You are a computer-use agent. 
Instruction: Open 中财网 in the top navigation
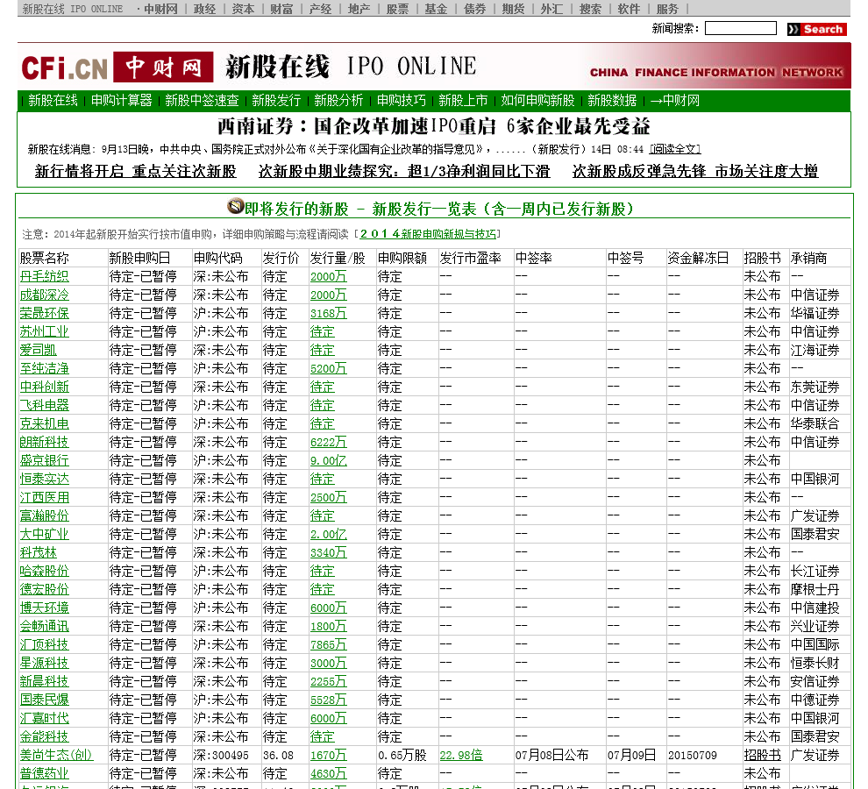(160, 9)
